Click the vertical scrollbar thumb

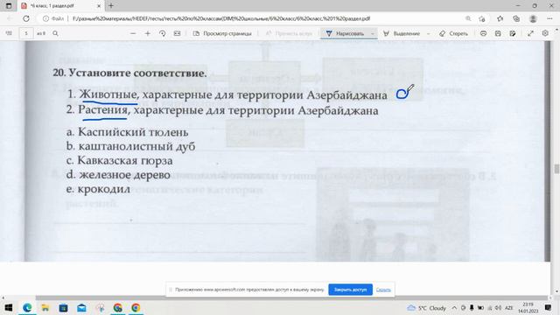[556, 169]
